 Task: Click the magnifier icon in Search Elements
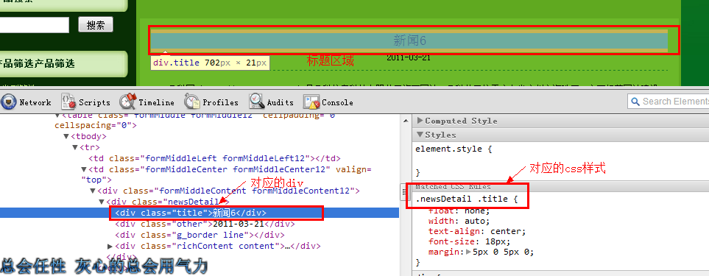[635, 102]
